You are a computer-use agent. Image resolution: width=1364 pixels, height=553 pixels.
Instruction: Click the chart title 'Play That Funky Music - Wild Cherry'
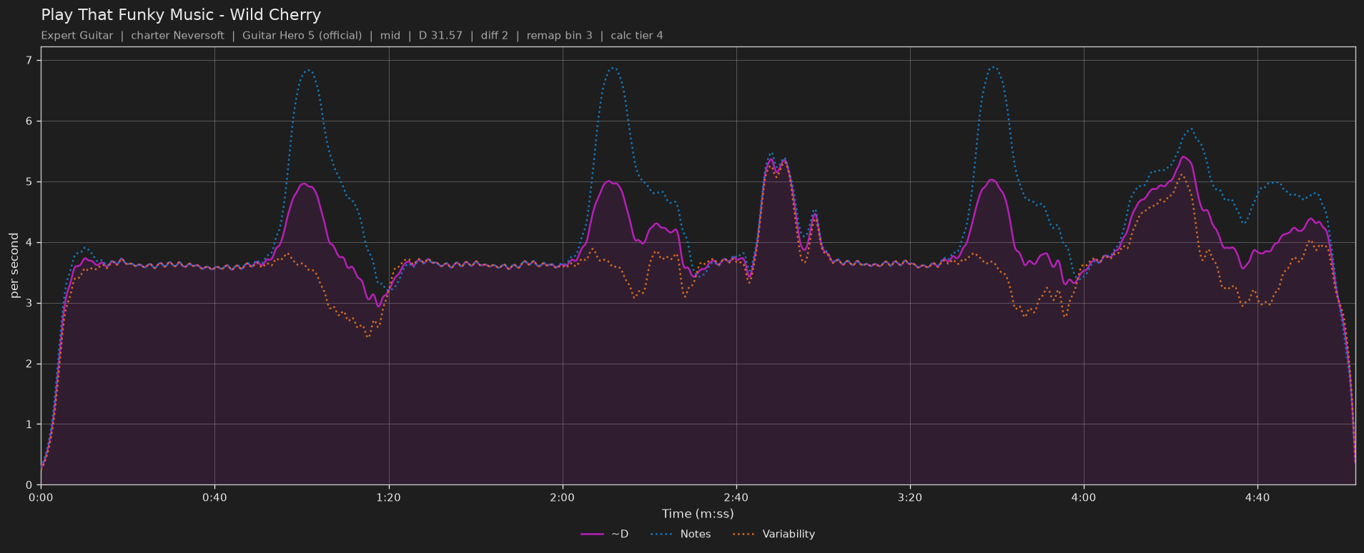coord(181,15)
